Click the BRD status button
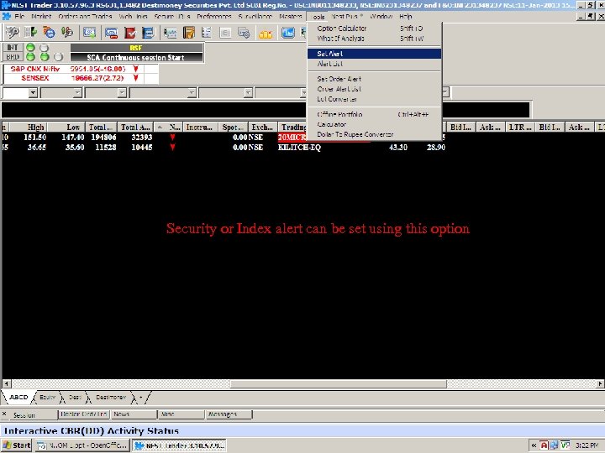This screenshot has height=453, width=605. point(13,57)
